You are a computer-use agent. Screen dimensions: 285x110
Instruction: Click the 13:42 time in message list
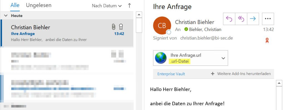[119, 34]
